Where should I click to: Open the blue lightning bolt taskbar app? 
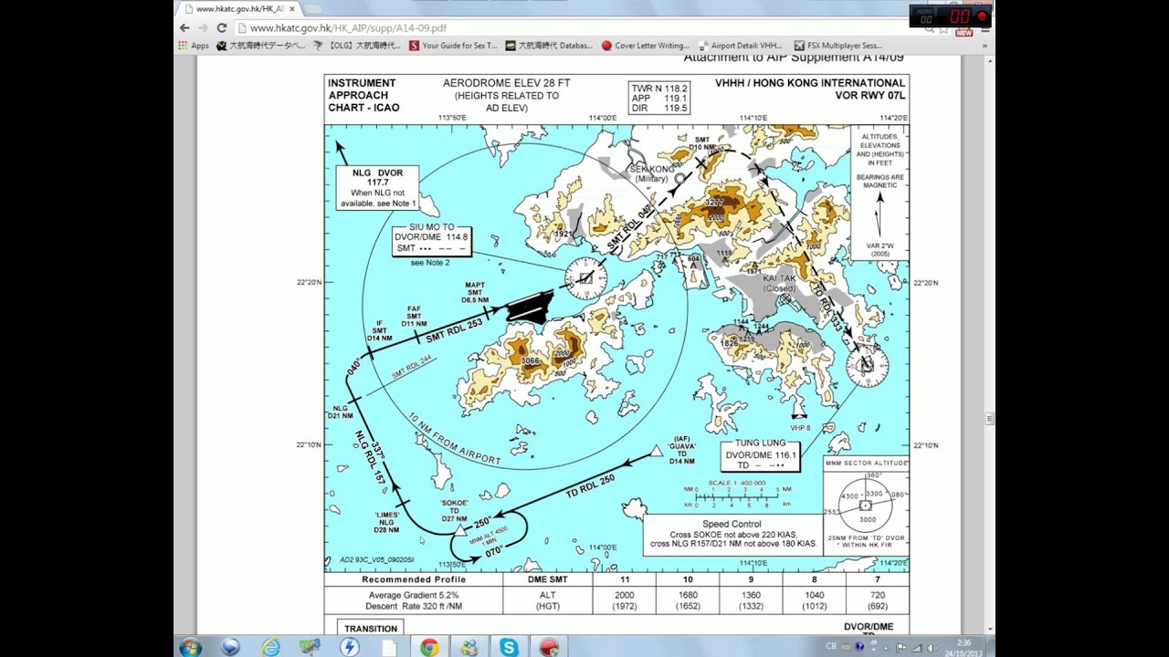[349, 647]
